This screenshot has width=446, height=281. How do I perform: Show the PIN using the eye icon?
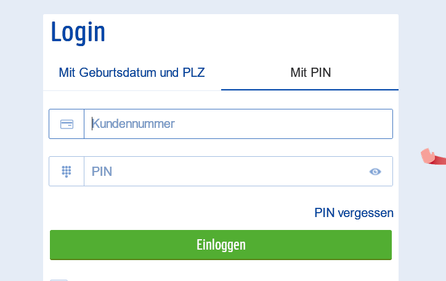tap(375, 172)
